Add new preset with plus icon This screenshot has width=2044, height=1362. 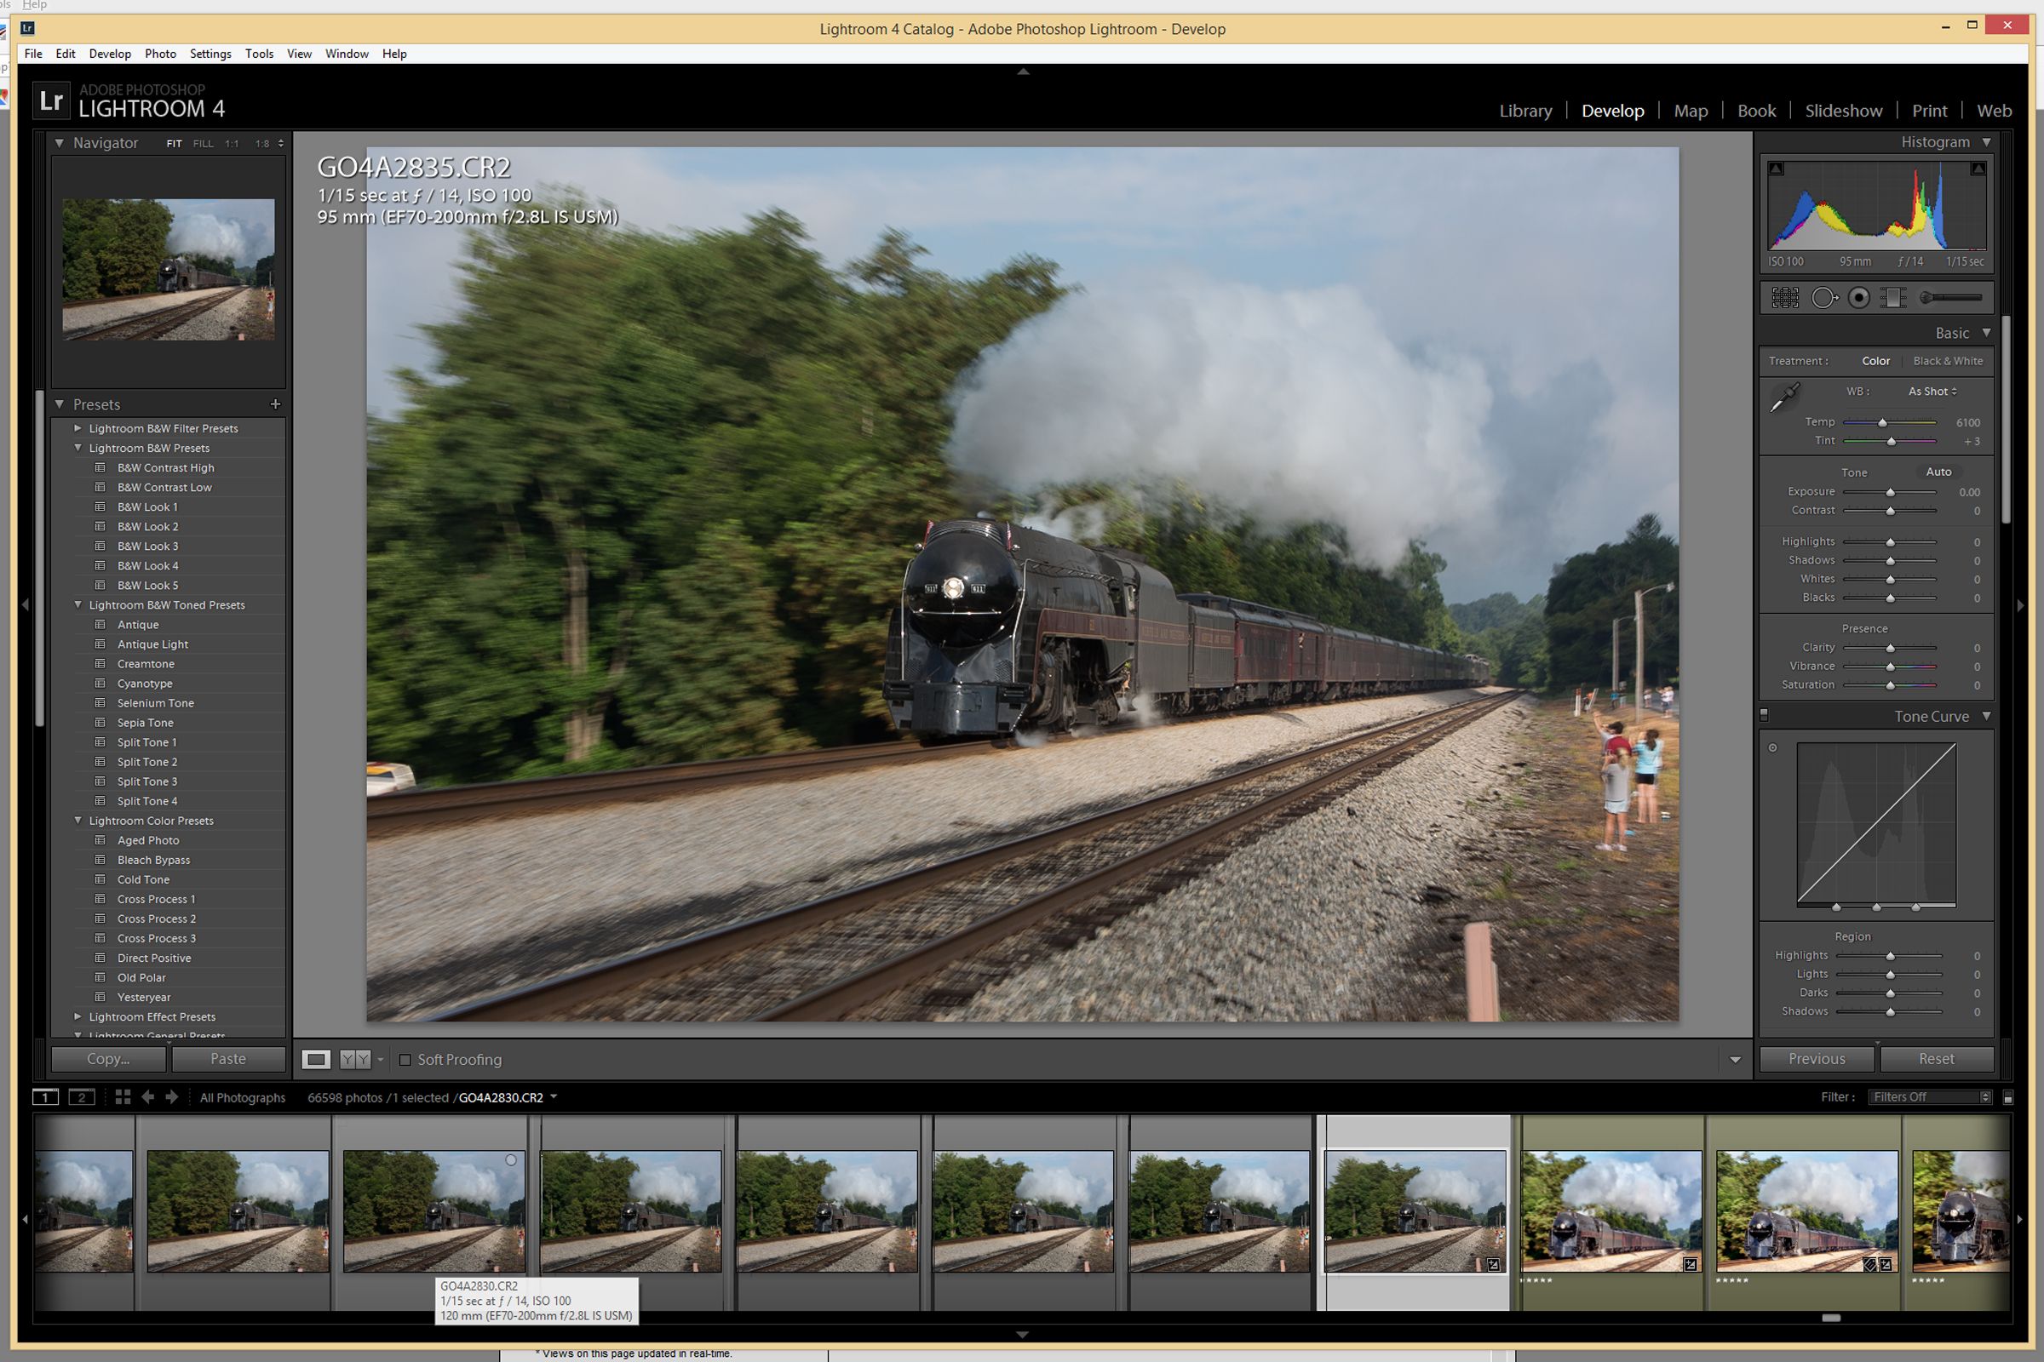click(x=275, y=403)
